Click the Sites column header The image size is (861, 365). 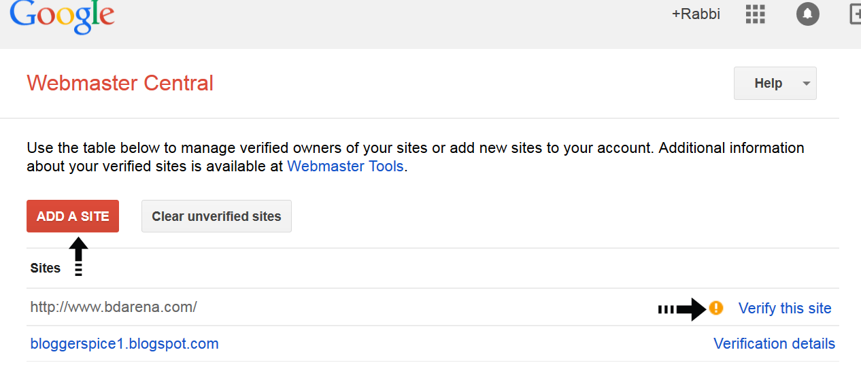tap(46, 268)
